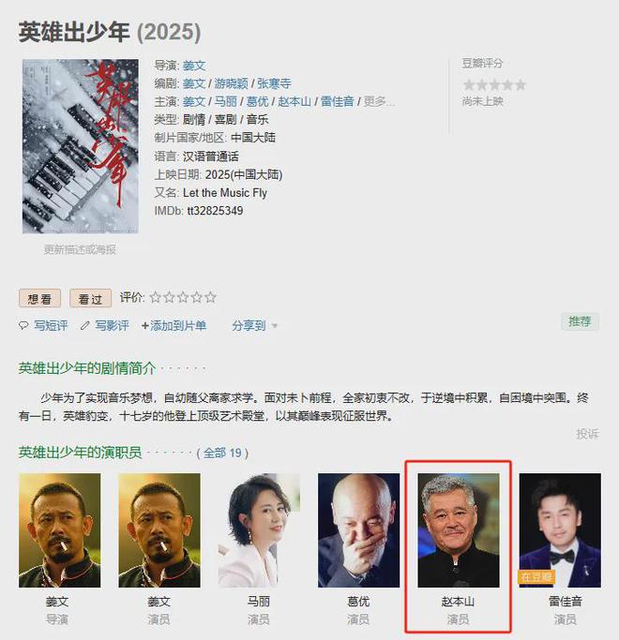Viewport: 619px width, 640px height.
Task: Rate the movie with the first star
Action: 156,297
